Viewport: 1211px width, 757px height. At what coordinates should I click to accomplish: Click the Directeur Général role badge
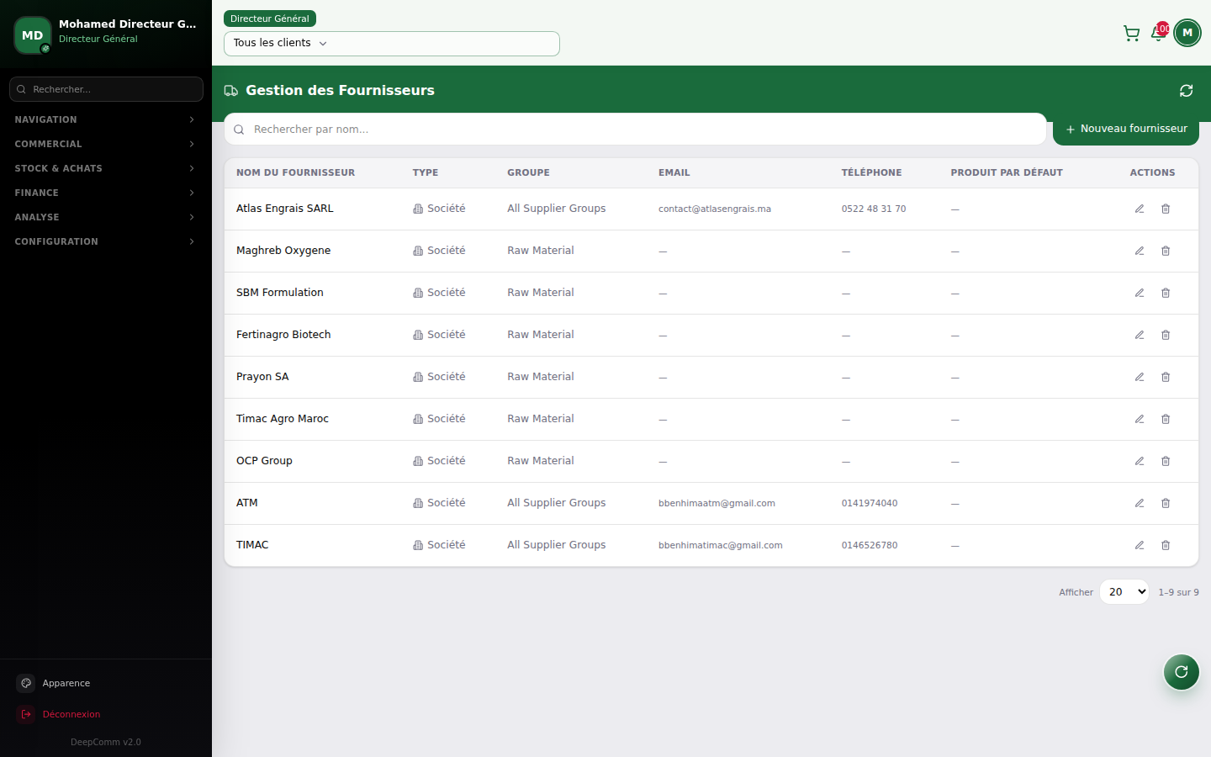coord(270,19)
